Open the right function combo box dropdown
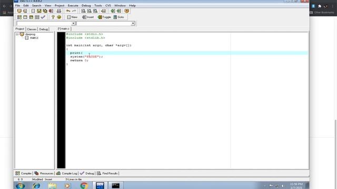 point(133,23)
